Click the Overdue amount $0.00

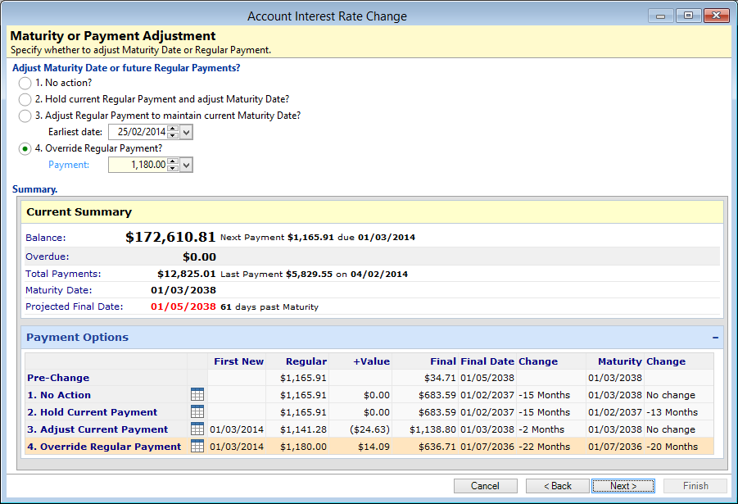click(200, 257)
